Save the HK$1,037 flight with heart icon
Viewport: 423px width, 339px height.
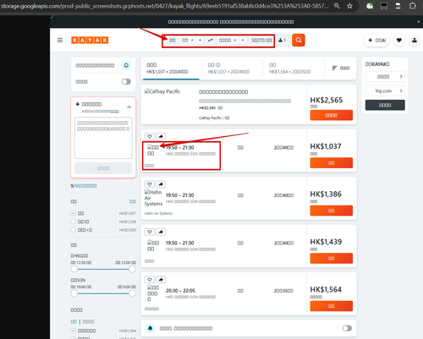150,136
